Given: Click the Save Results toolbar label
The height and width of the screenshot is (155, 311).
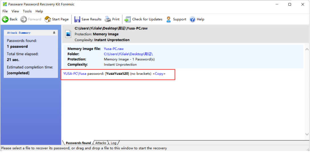Looking at the screenshot, I should click(x=91, y=19).
